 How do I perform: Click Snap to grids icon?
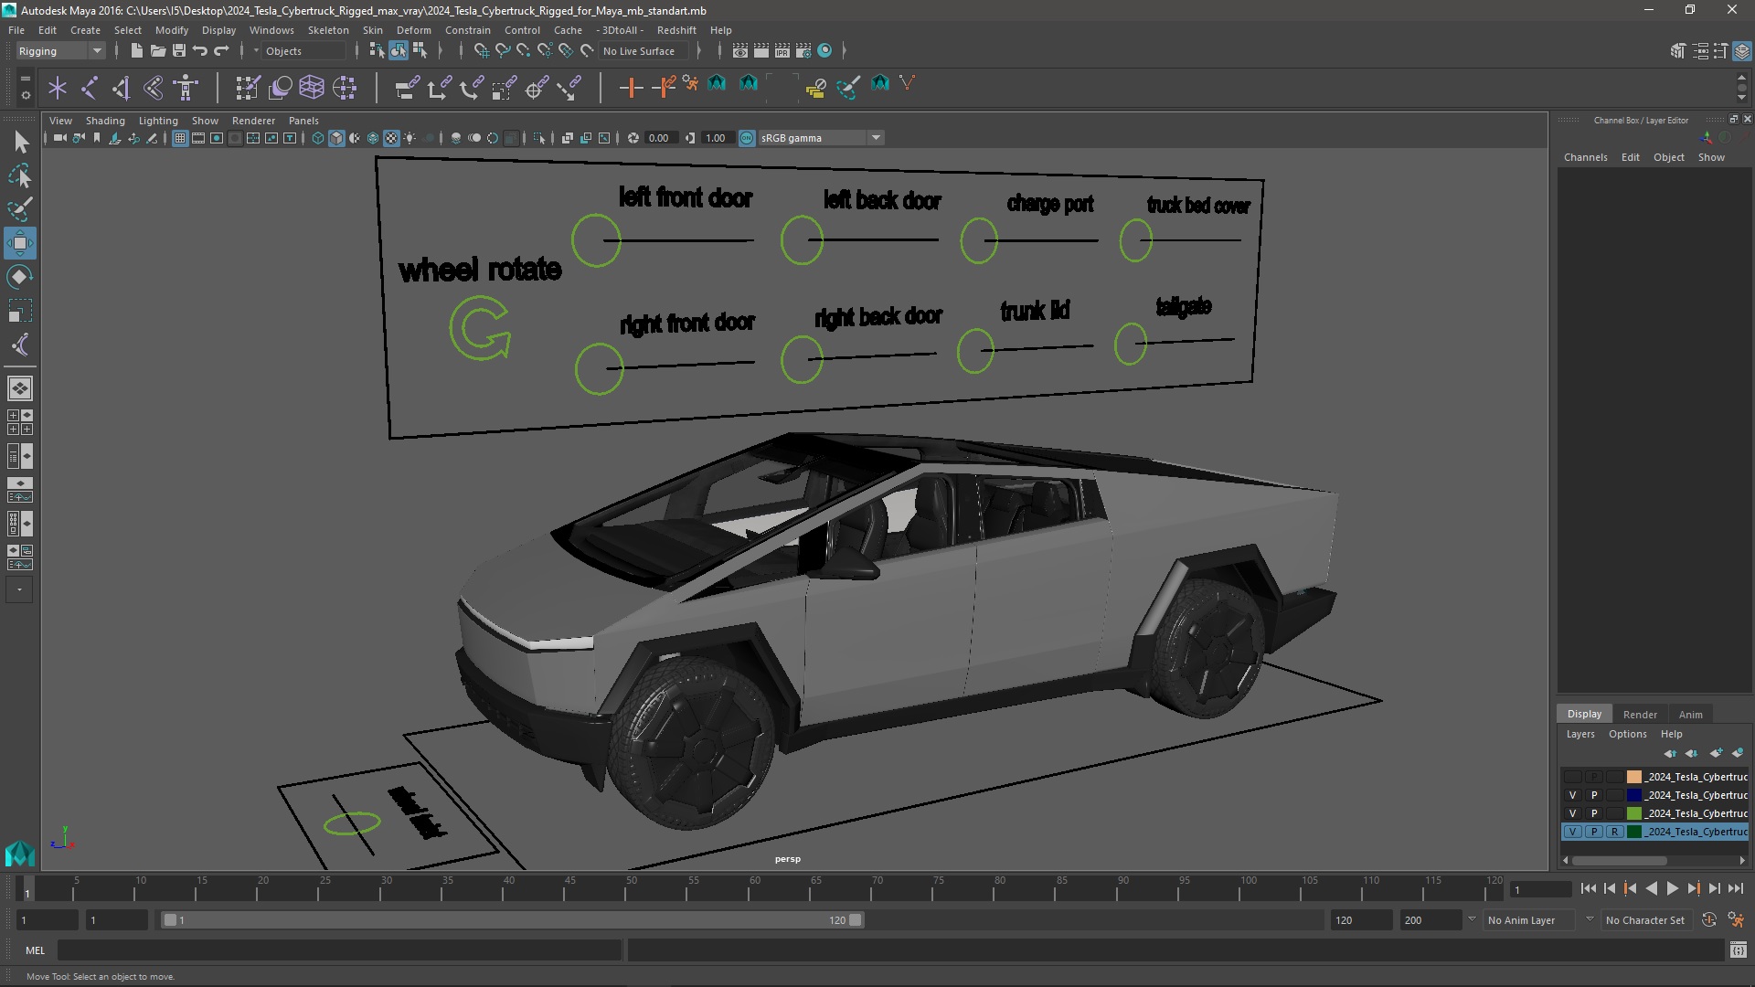[481, 50]
